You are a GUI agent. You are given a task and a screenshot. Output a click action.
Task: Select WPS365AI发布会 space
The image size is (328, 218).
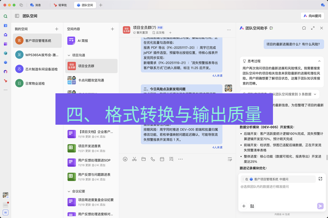(38, 55)
